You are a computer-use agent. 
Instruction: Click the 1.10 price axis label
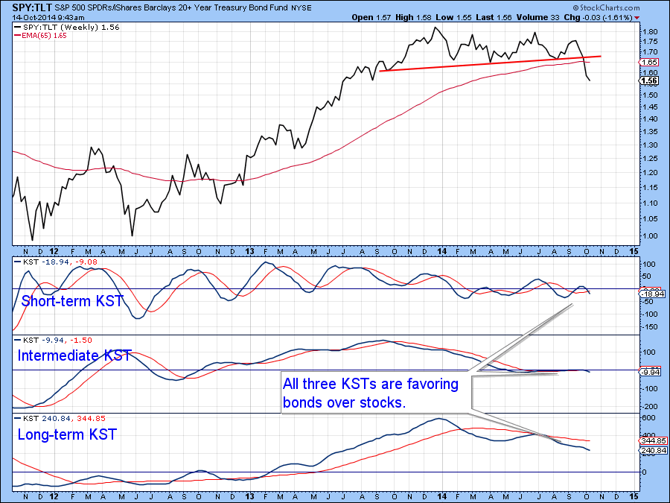649,203
